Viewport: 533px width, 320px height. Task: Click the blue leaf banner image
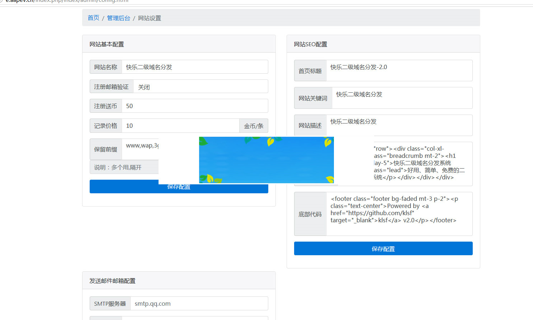266,160
